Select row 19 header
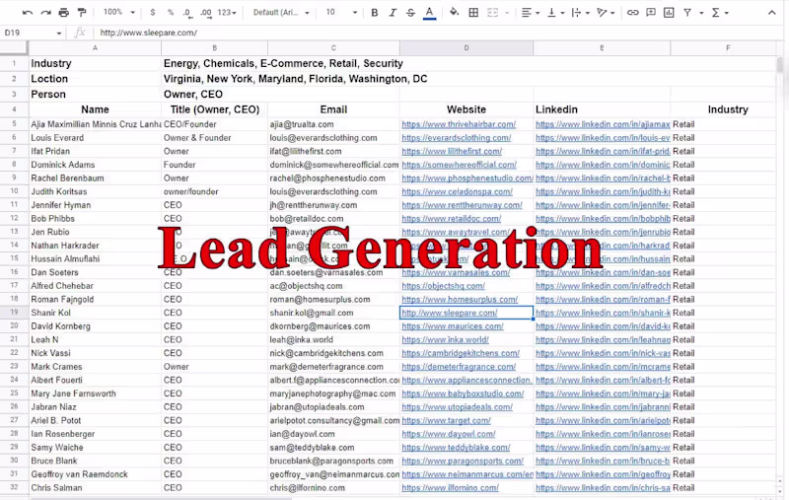 (14, 313)
